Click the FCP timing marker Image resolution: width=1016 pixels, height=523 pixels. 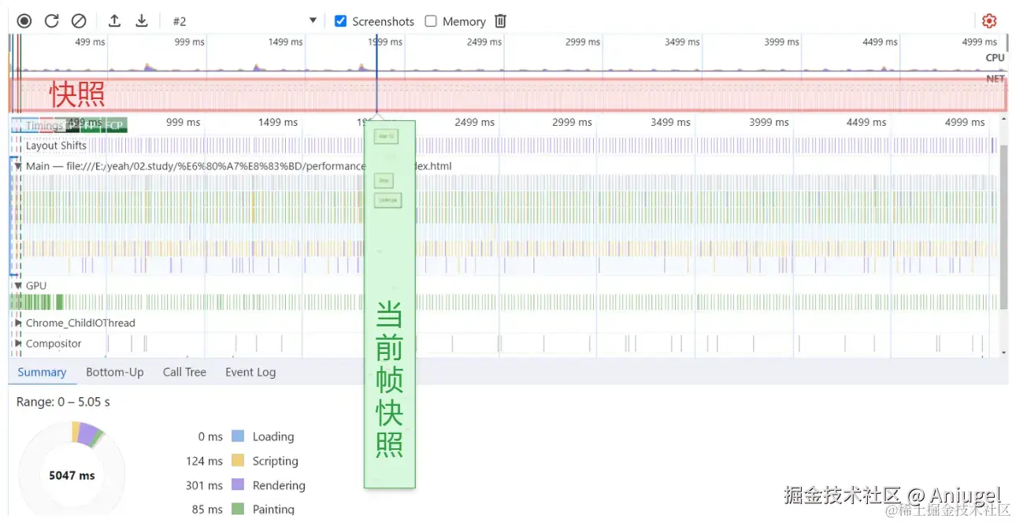115,125
